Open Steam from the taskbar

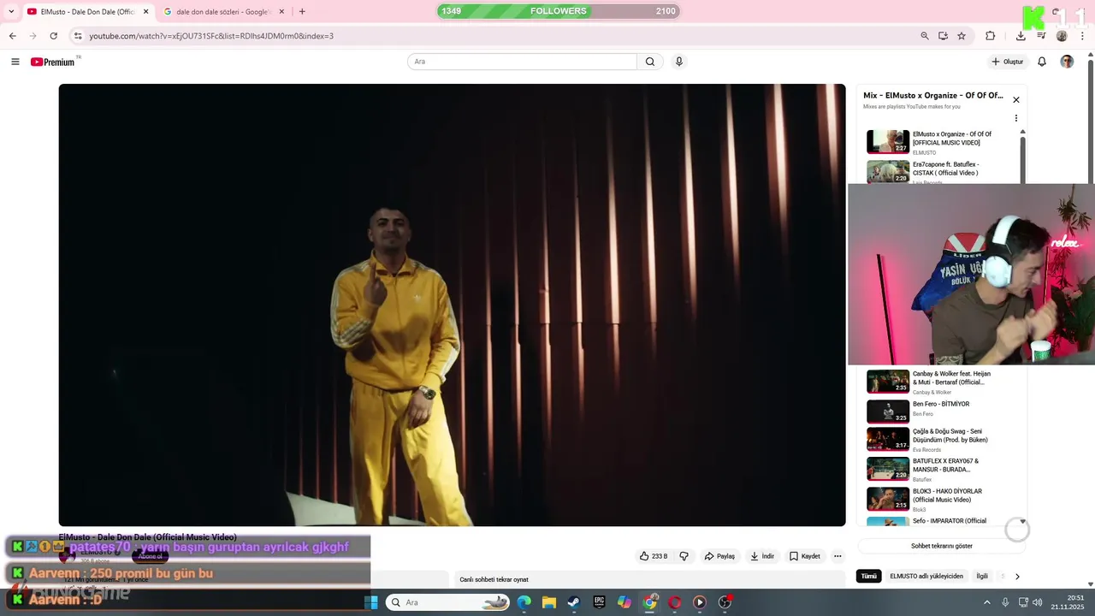[x=574, y=602]
